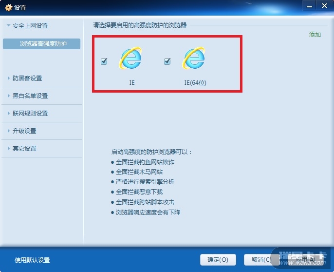Viewport: 334px width, 272px height.
Task: Click 全面拦截钓鱼网站欺诈 bullet text
Action: point(145,162)
